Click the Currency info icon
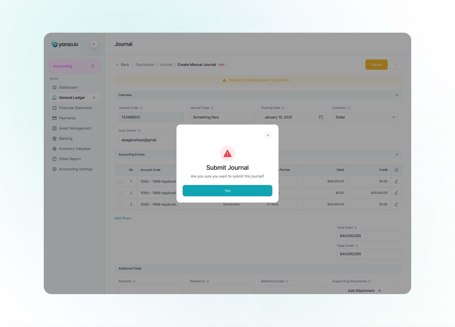Image resolution: width=455 pixels, height=327 pixels. pos(349,108)
